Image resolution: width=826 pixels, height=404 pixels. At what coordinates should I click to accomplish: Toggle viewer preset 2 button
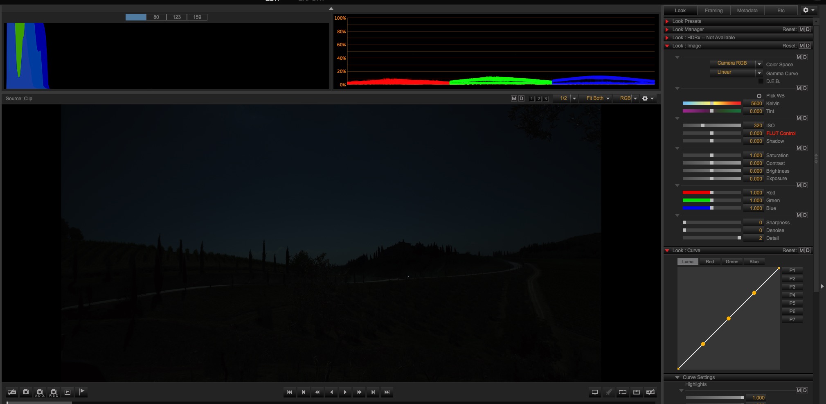[x=538, y=99]
